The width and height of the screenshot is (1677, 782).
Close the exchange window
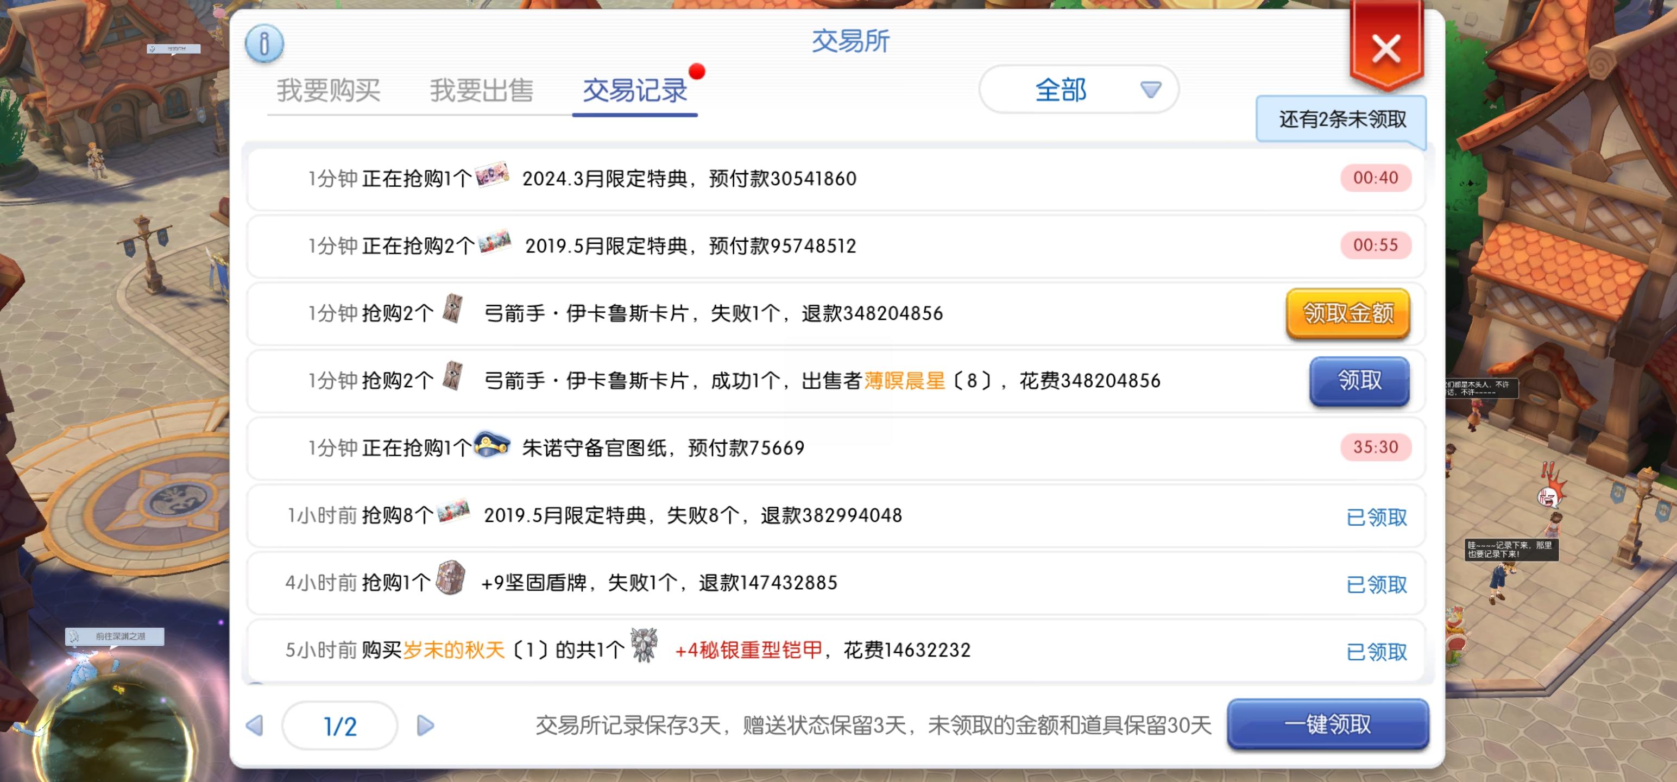click(x=1386, y=49)
